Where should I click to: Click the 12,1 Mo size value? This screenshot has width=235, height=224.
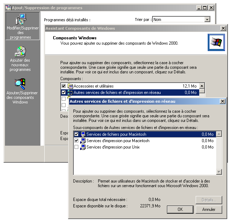(189, 86)
